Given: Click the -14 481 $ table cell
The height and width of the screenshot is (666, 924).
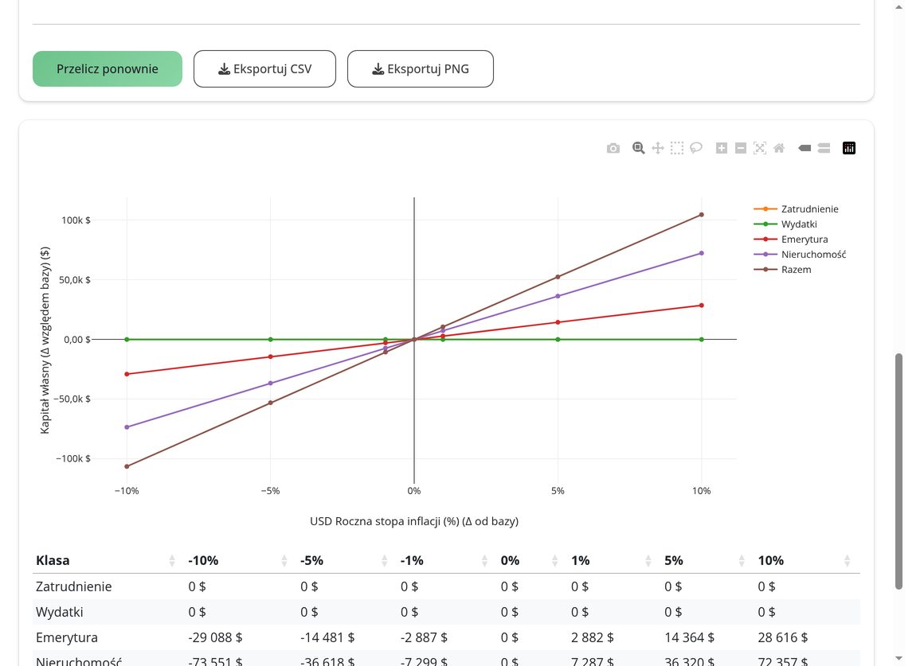Looking at the screenshot, I should pos(327,637).
